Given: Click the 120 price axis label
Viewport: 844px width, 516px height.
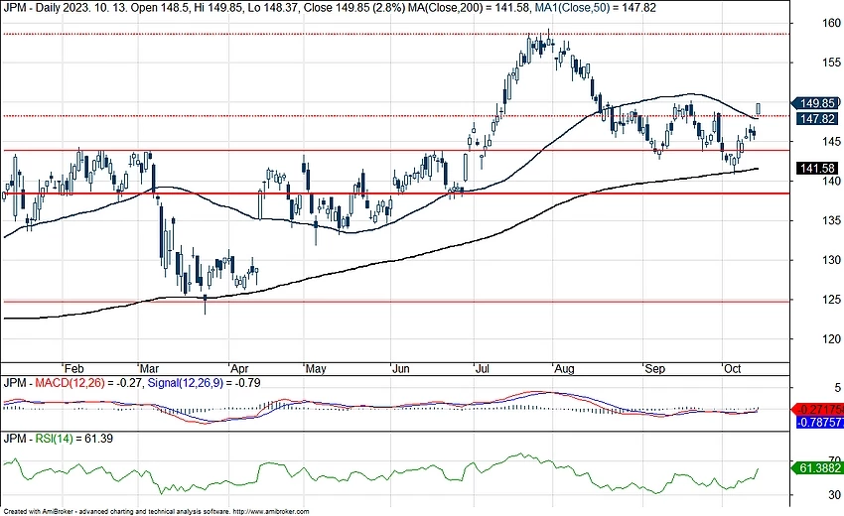Looking at the screenshot, I should (832, 339).
